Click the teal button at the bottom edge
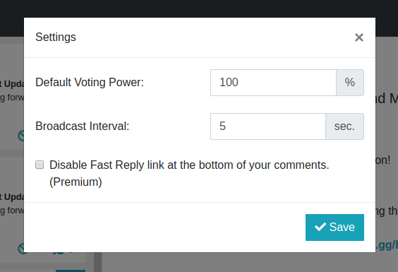Viewport: 398px width, 272px height. point(71,271)
